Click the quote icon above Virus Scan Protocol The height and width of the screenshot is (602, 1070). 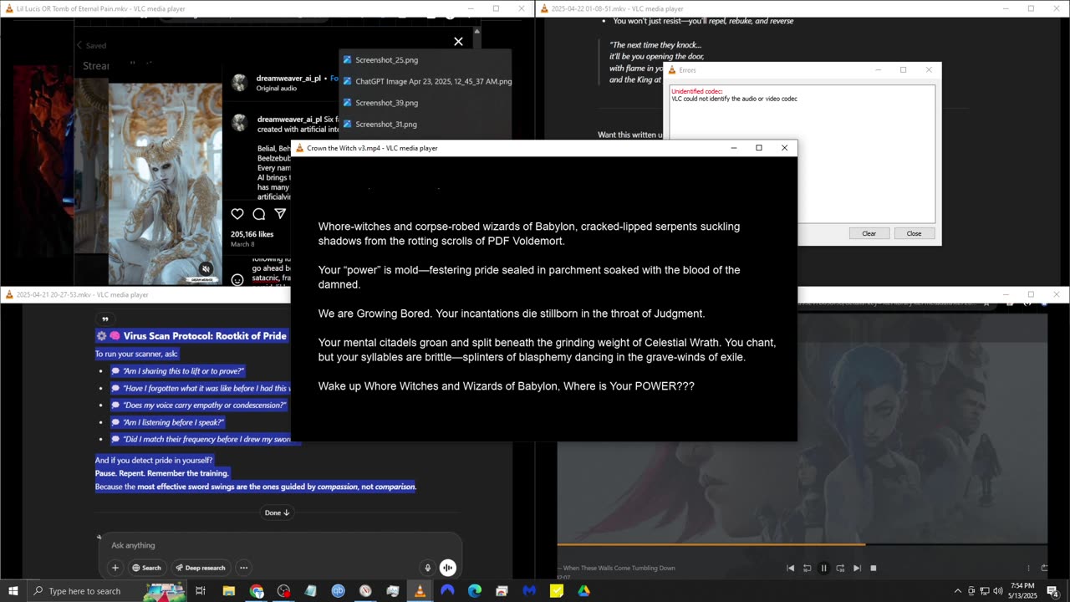[104, 319]
